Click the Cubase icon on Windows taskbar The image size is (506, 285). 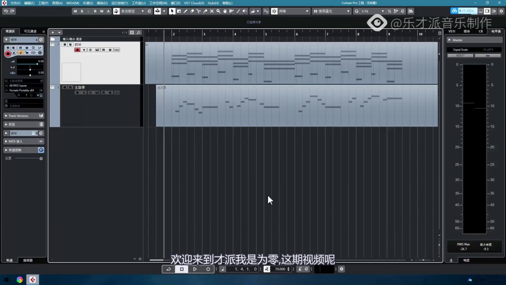[32, 280]
